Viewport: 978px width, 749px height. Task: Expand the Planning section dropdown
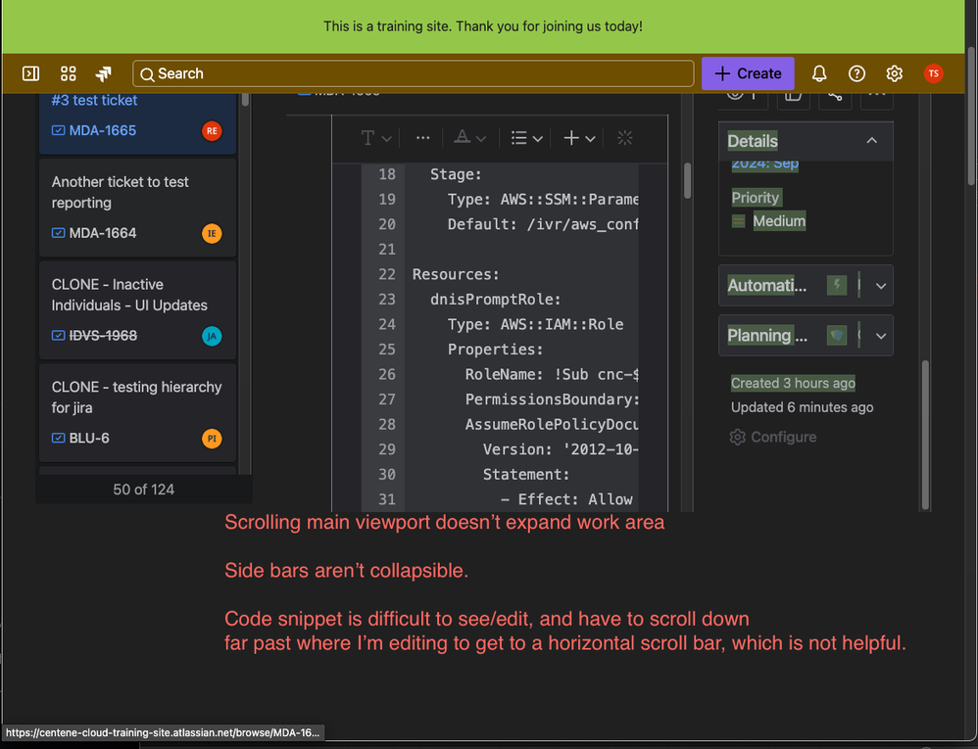pyautogui.click(x=880, y=335)
